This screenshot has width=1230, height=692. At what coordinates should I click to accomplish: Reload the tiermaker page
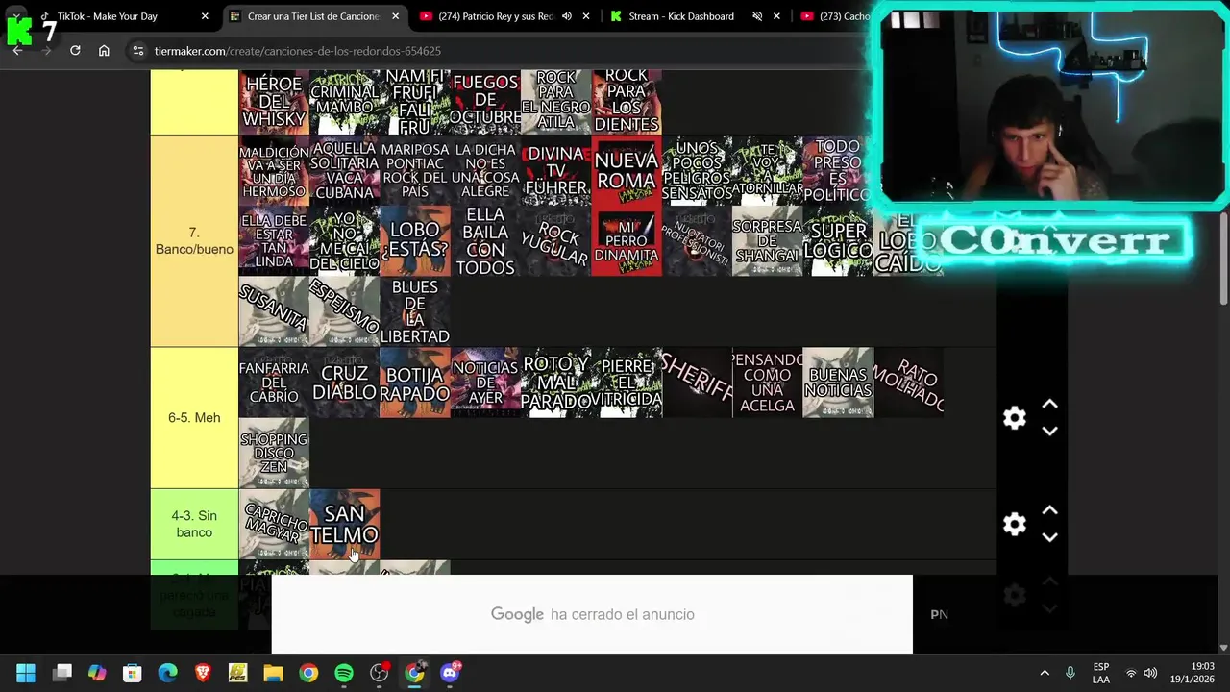tap(75, 50)
